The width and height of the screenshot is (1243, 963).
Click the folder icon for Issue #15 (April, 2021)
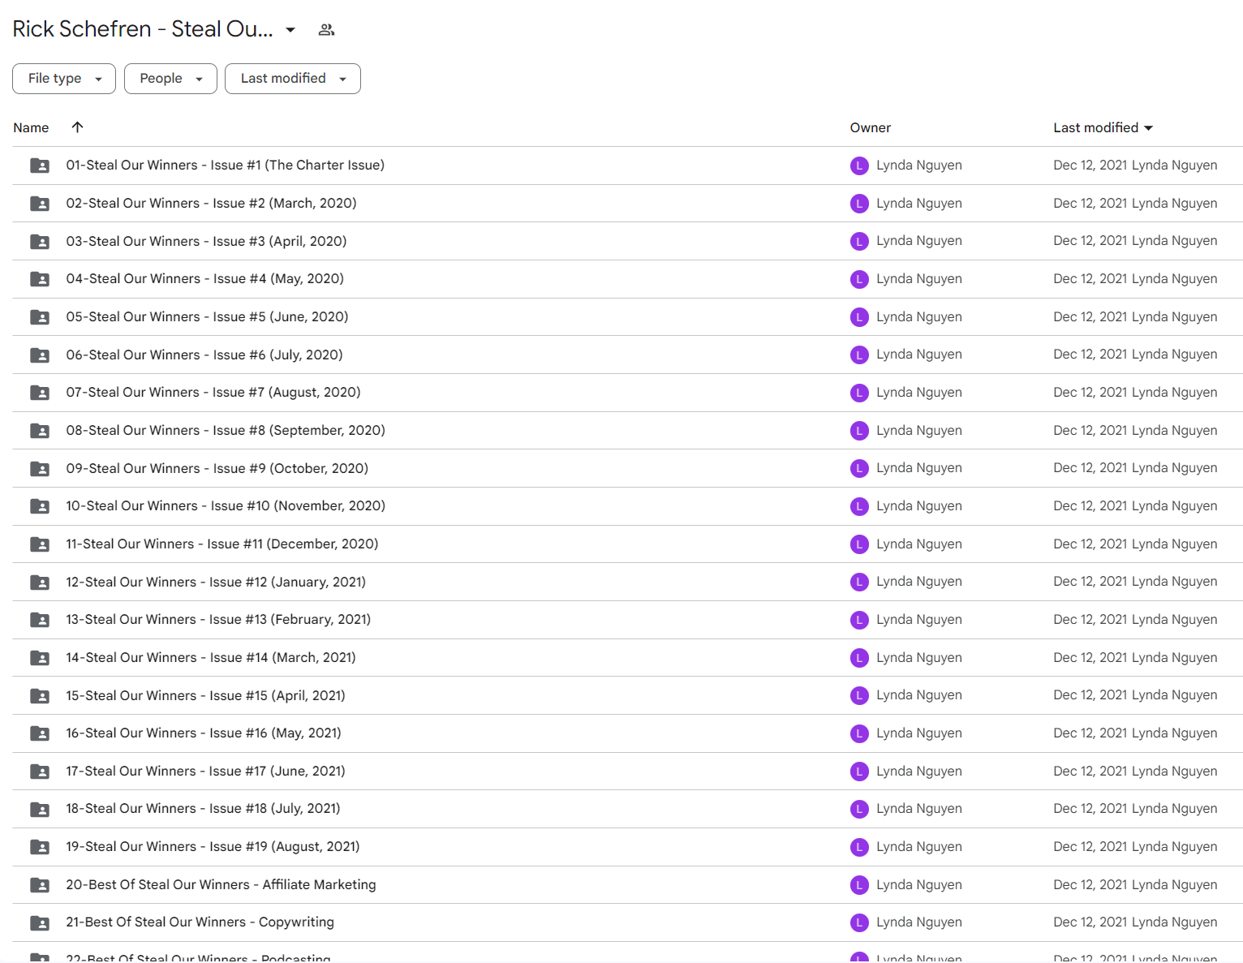coord(40,696)
